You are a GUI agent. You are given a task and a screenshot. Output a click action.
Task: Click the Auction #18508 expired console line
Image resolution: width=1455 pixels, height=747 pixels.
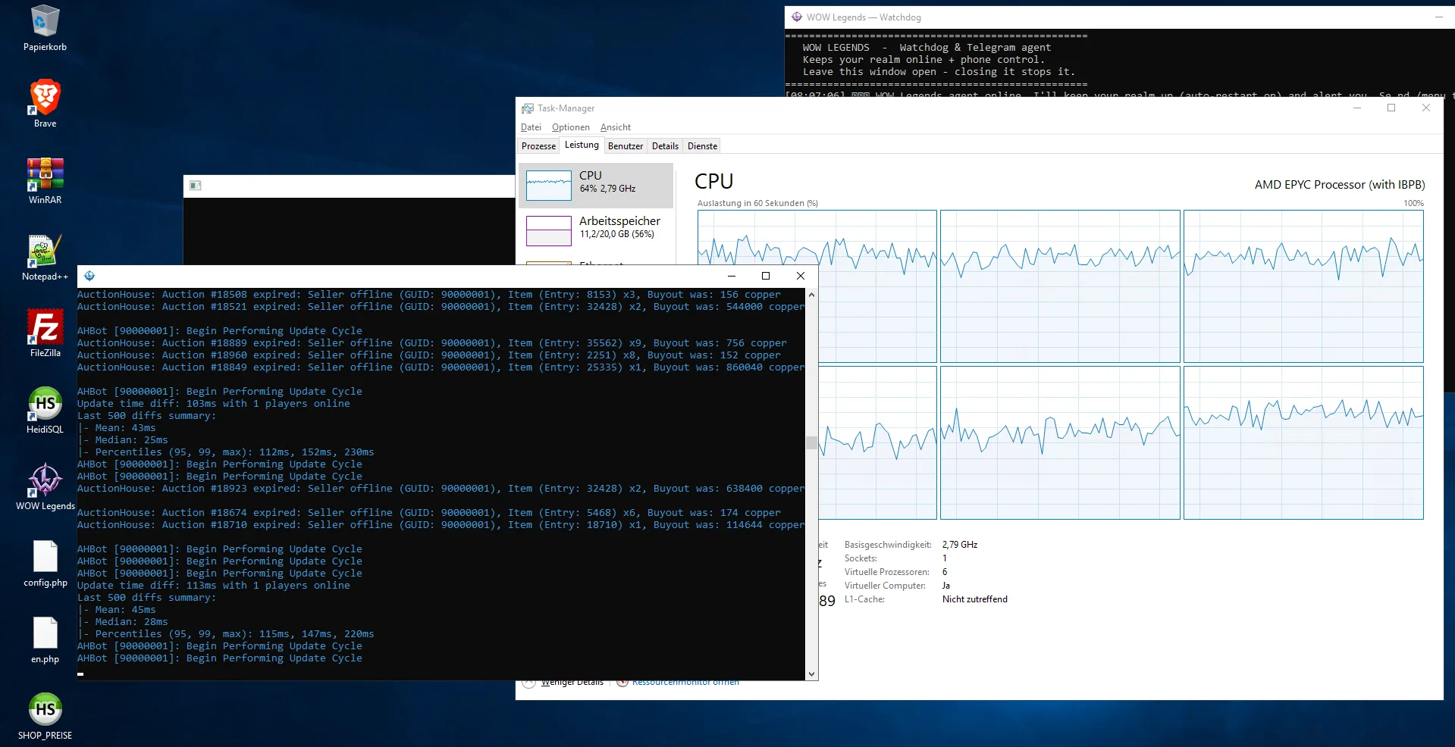point(428,295)
